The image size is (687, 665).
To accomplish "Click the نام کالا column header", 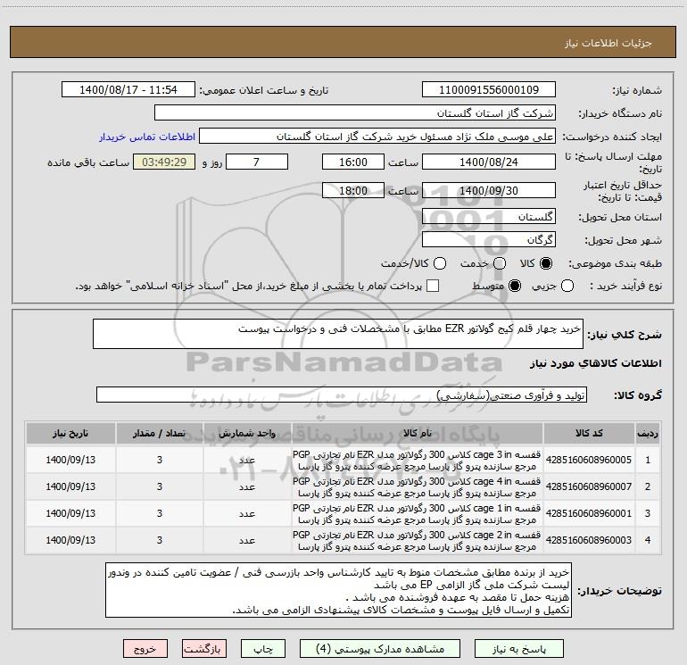I will 418,433.
